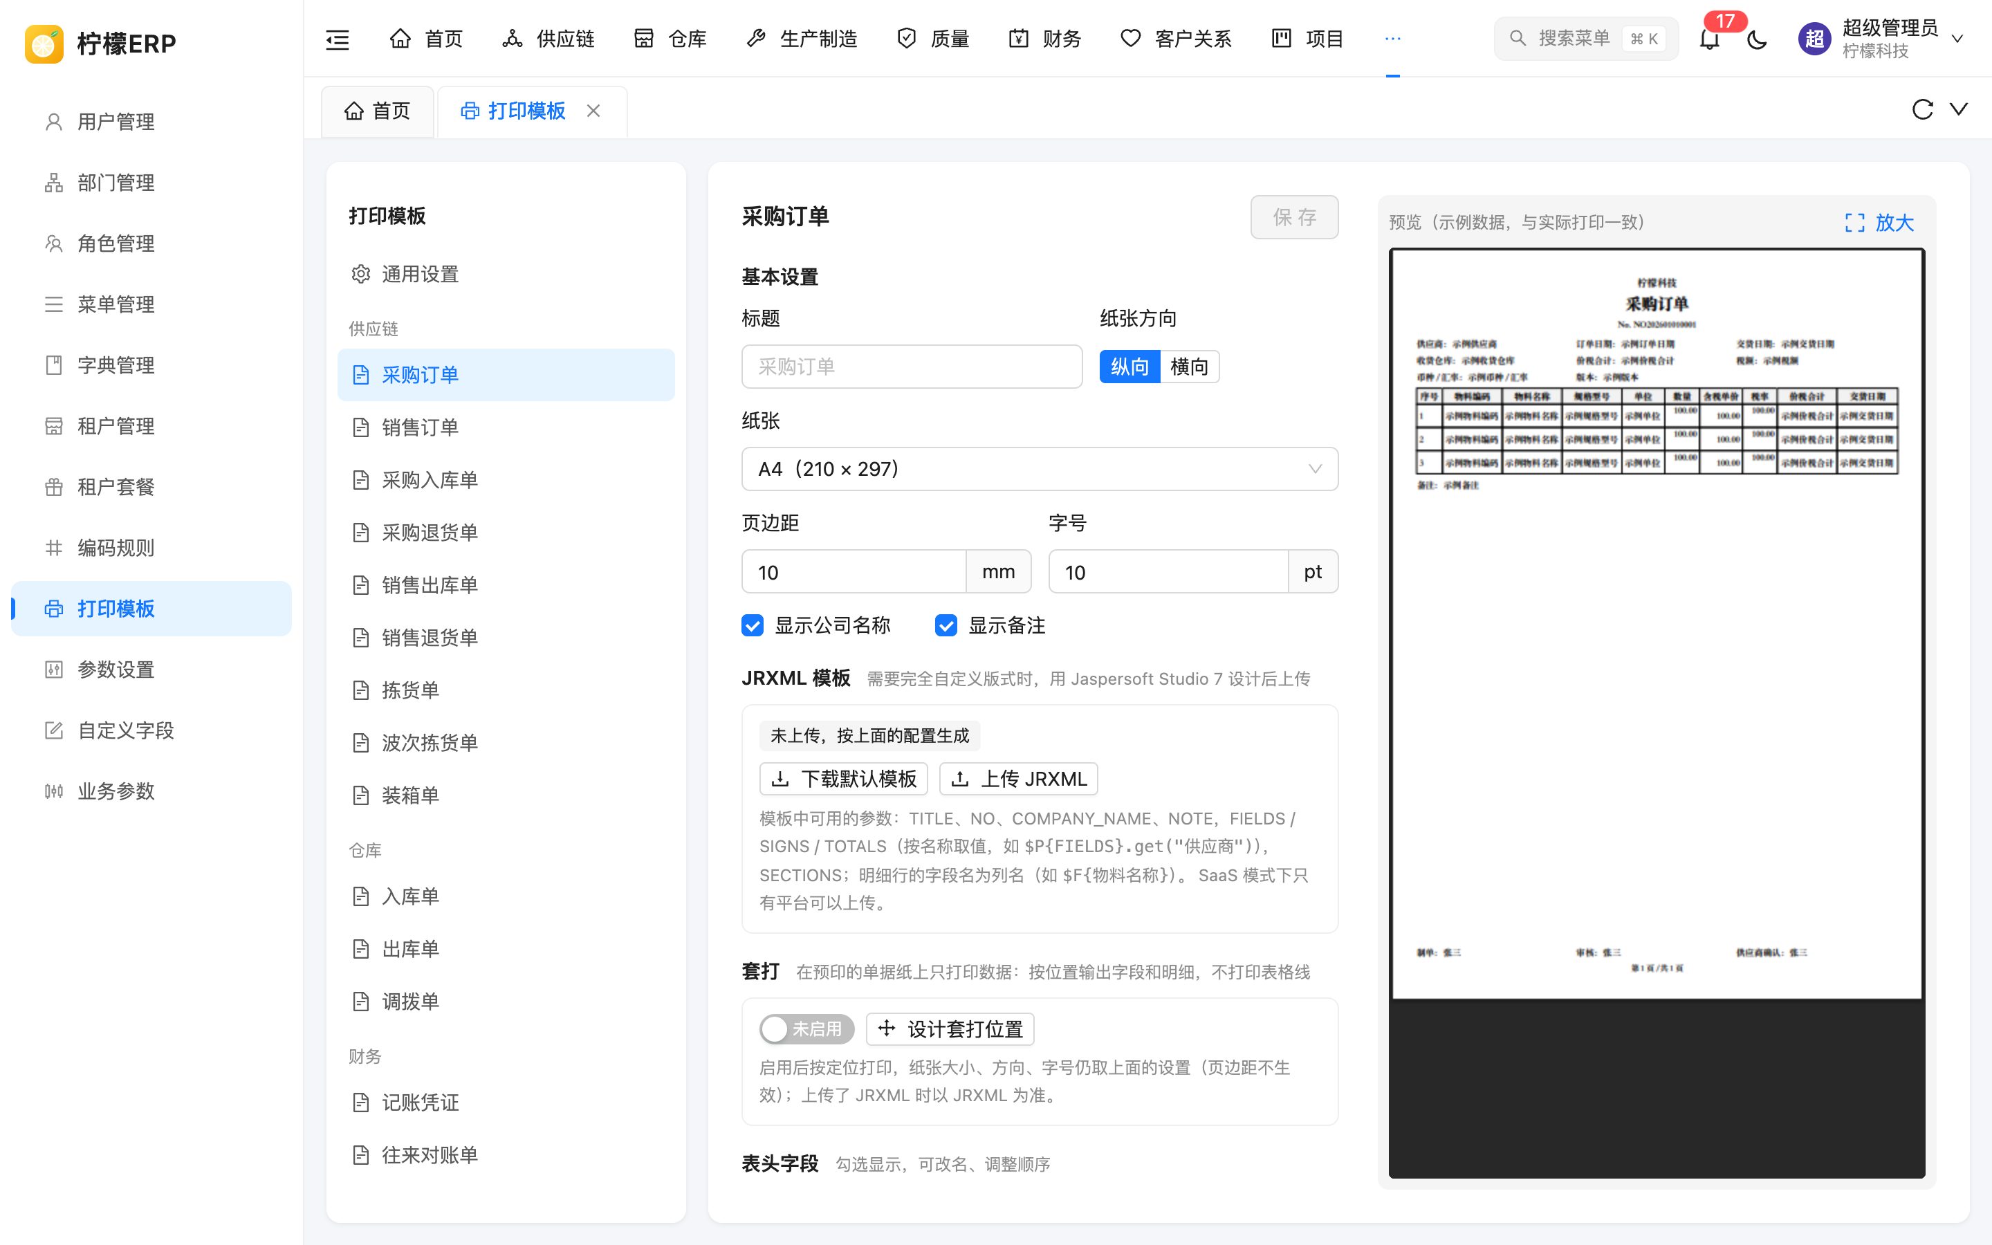The height and width of the screenshot is (1245, 1992).
Task: Open the 供应链 top menu
Action: click(548, 39)
